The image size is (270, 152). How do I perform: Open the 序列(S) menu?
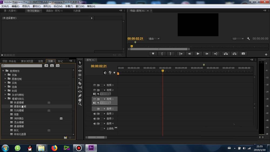[x=47, y=6]
